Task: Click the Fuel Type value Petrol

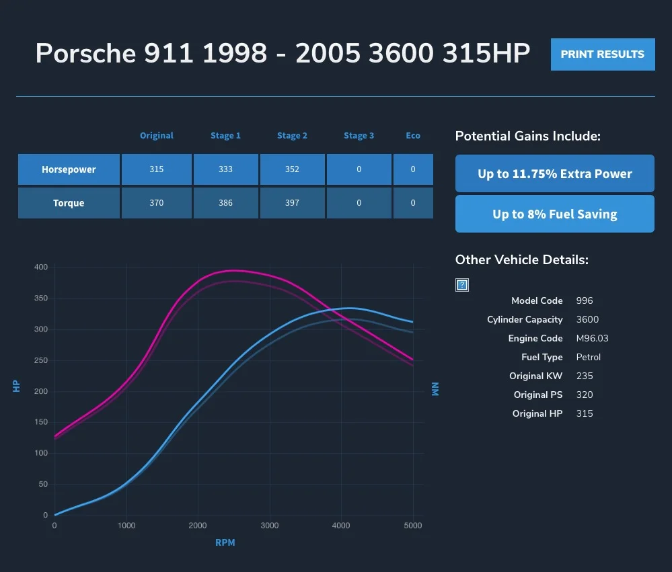Action: pos(588,357)
